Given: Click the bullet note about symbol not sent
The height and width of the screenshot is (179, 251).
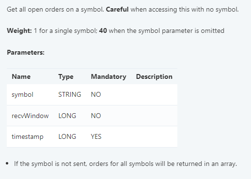Looking at the screenshot, I should (x=125, y=164).
